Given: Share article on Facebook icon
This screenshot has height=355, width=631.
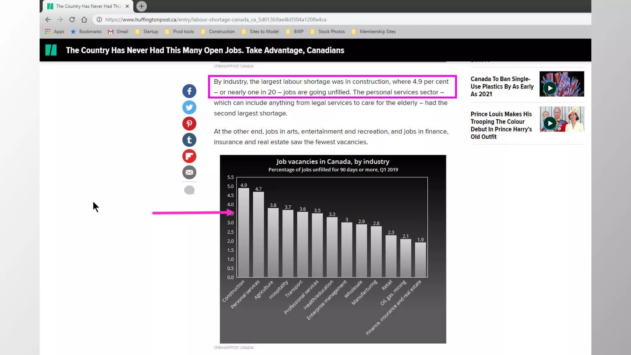Looking at the screenshot, I should coord(189,91).
